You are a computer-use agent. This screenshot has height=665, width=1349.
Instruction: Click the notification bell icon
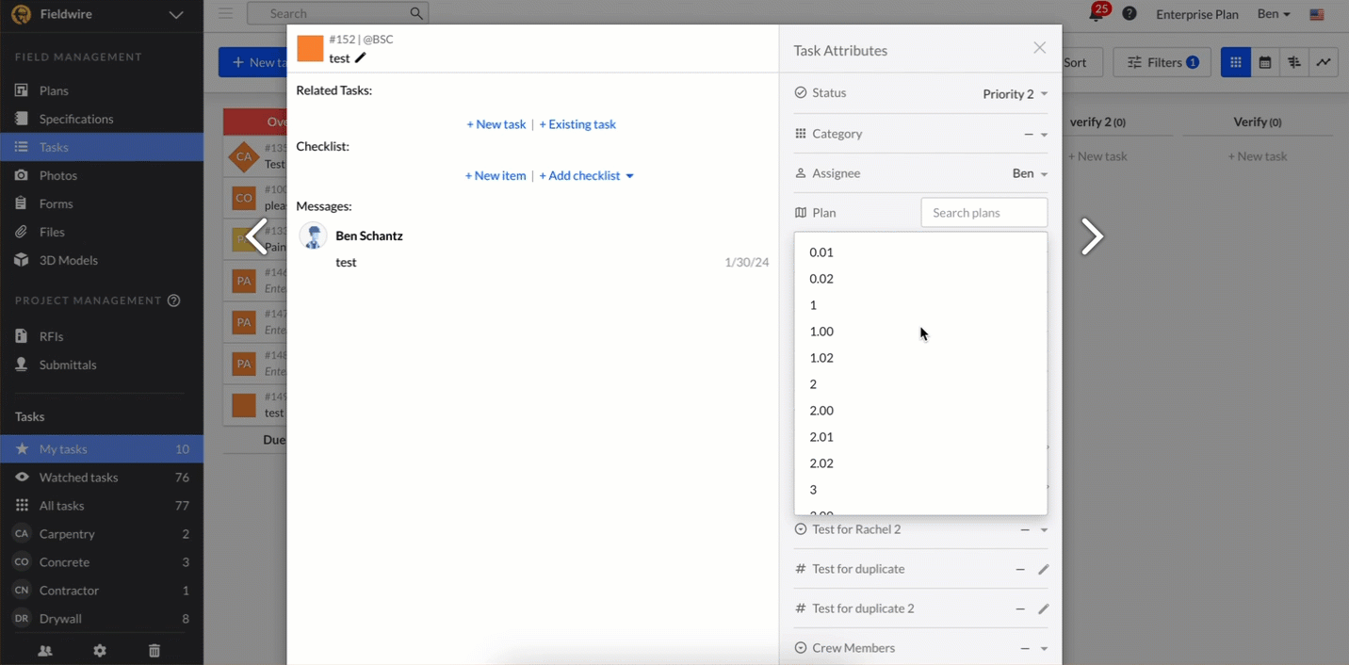(1097, 14)
